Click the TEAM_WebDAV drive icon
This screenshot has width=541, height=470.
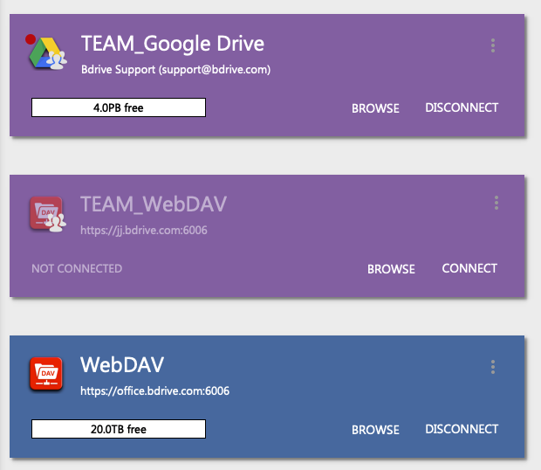coord(48,214)
